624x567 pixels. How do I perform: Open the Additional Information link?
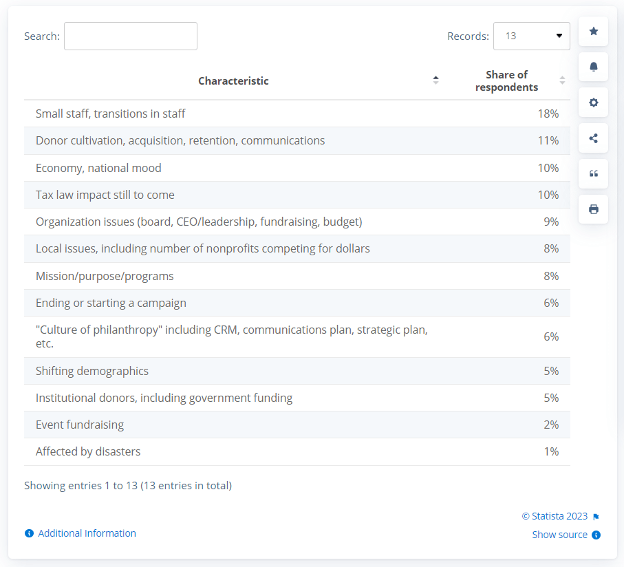coord(87,533)
